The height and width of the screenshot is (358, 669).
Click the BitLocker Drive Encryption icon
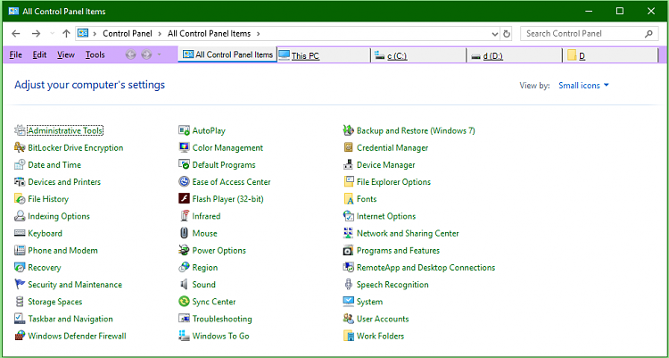click(20, 147)
